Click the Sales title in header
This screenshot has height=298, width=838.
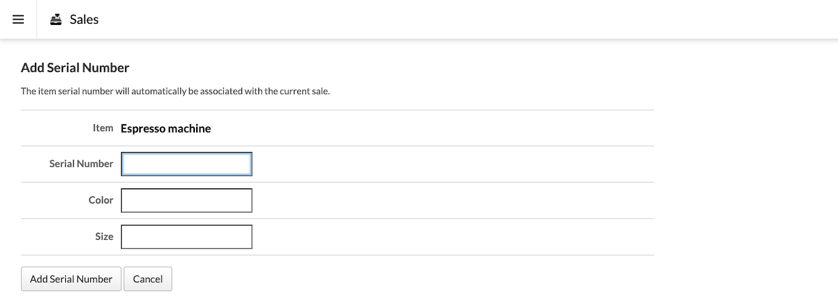pyautogui.click(x=84, y=19)
